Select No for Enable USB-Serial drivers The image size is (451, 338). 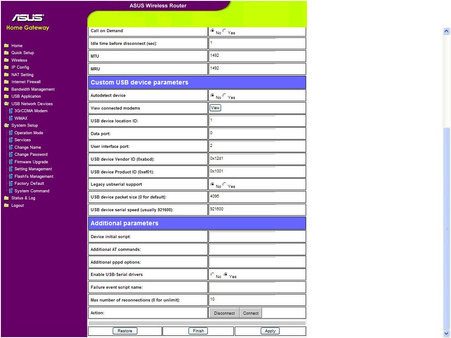(212, 275)
